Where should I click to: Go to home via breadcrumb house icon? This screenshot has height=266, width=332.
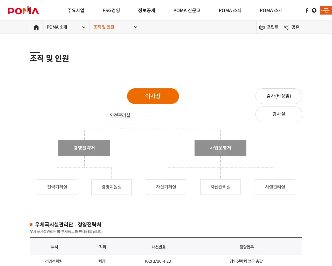[x=36, y=27]
